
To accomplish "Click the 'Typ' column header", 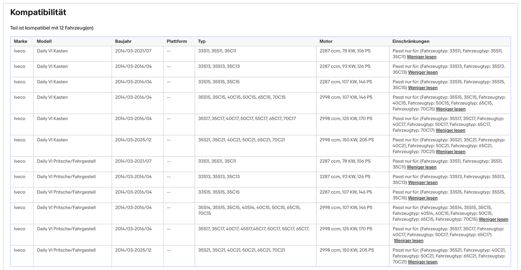I will 202,41.
